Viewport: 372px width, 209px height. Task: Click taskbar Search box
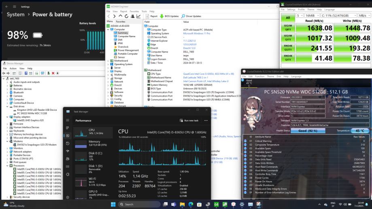[139, 204]
